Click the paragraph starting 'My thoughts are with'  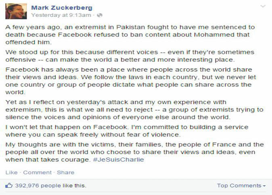tap(135, 152)
